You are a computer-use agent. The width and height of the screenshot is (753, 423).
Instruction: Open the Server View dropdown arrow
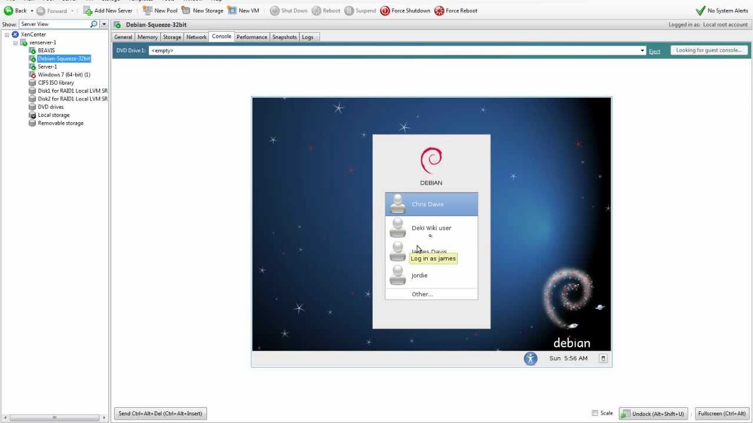click(x=104, y=24)
